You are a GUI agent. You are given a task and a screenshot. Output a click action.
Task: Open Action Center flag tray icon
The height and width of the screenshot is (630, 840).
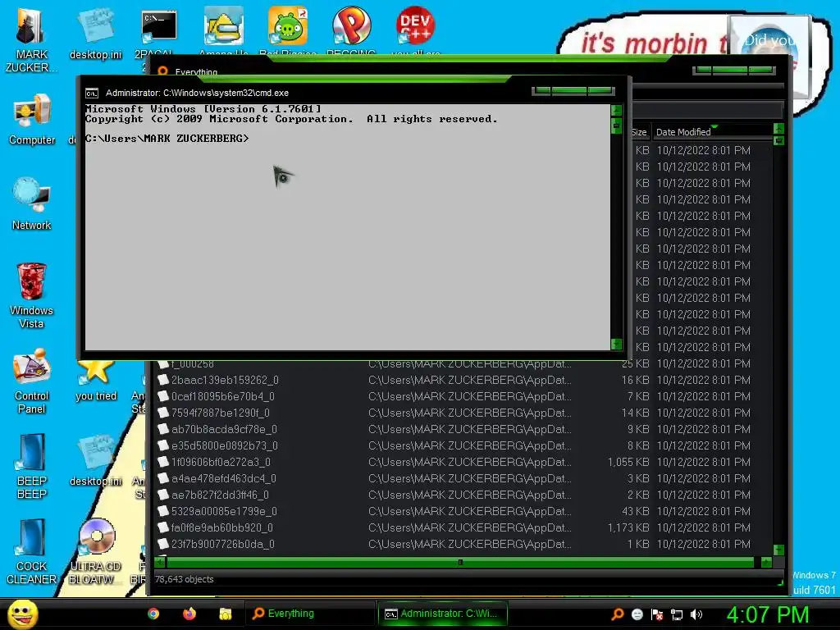[x=657, y=614]
